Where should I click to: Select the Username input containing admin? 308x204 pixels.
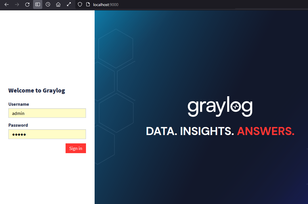(47, 113)
